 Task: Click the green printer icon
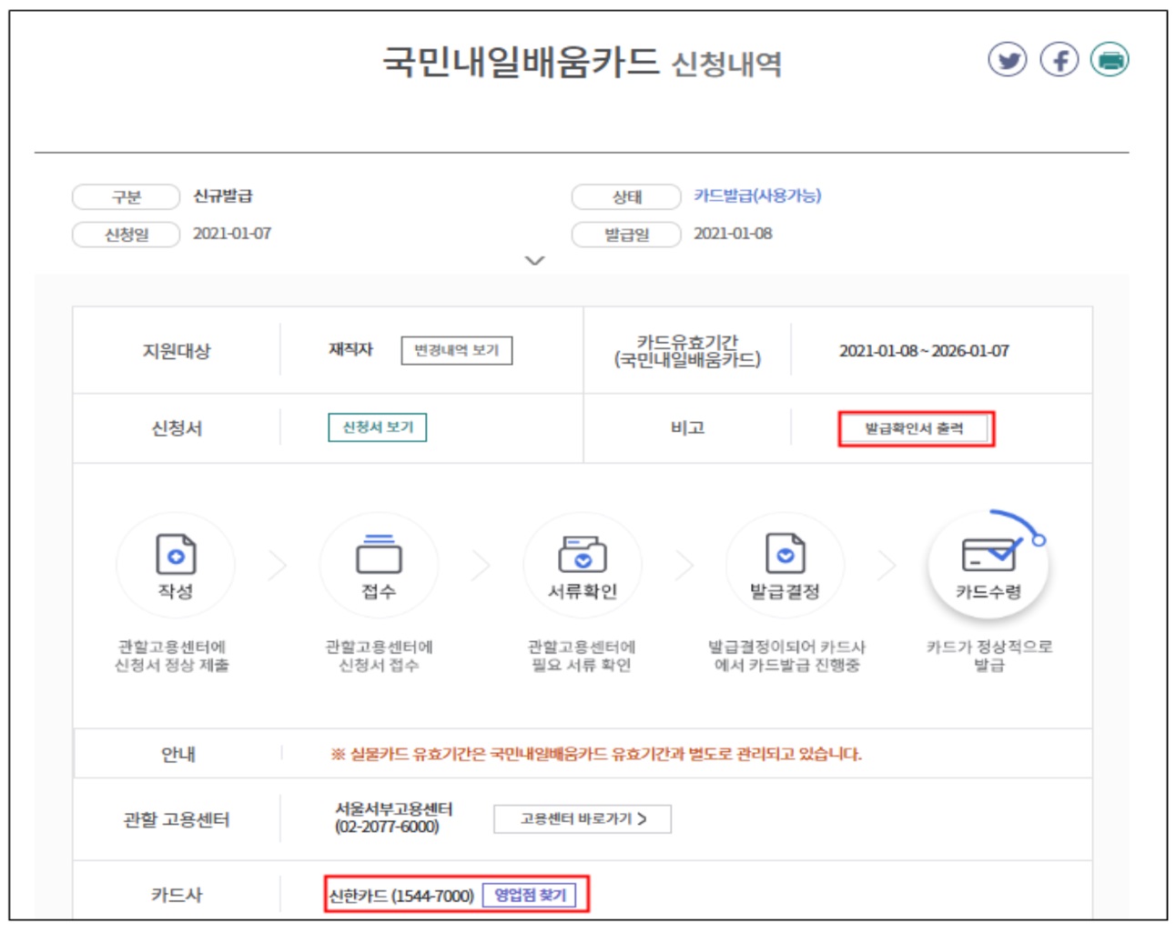pyautogui.click(x=1110, y=60)
